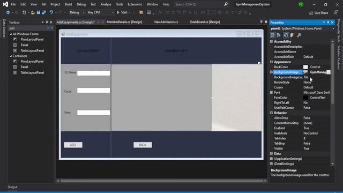This screenshot has width=343, height=193.
Task: Select TableLayoutPanel under Containers
Action: (32, 73)
